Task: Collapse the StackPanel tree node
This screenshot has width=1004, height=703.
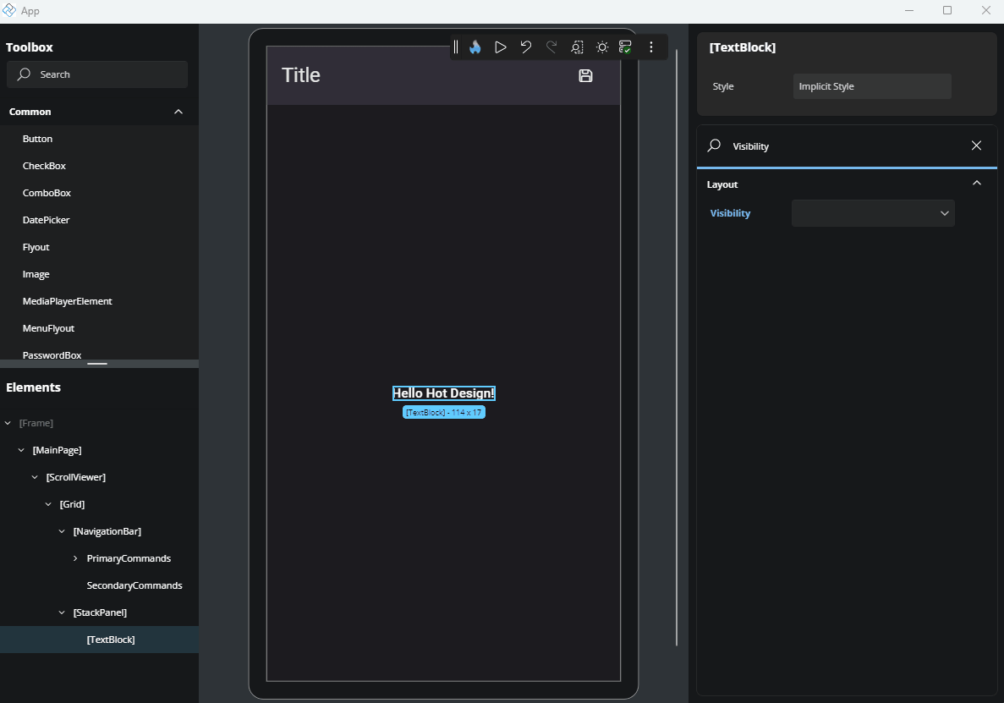Action: 60,612
